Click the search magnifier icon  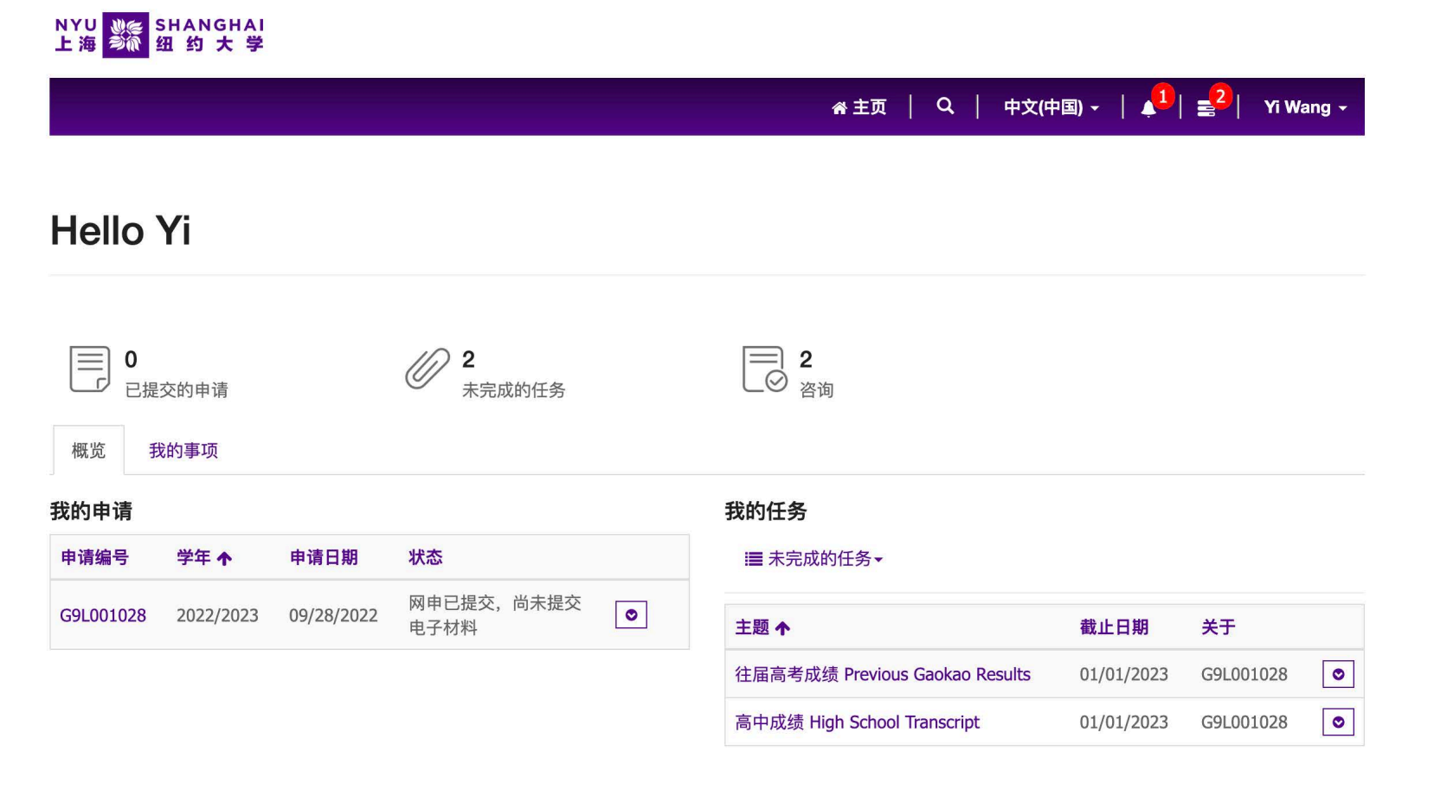pyautogui.click(x=943, y=106)
